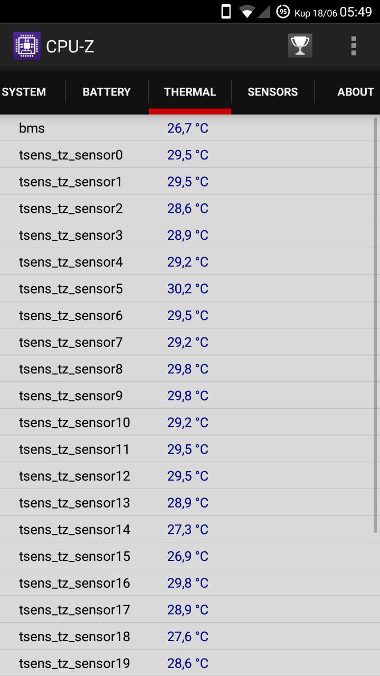Tap the CPU-Z title text
380x676 pixels.
[70, 46]
